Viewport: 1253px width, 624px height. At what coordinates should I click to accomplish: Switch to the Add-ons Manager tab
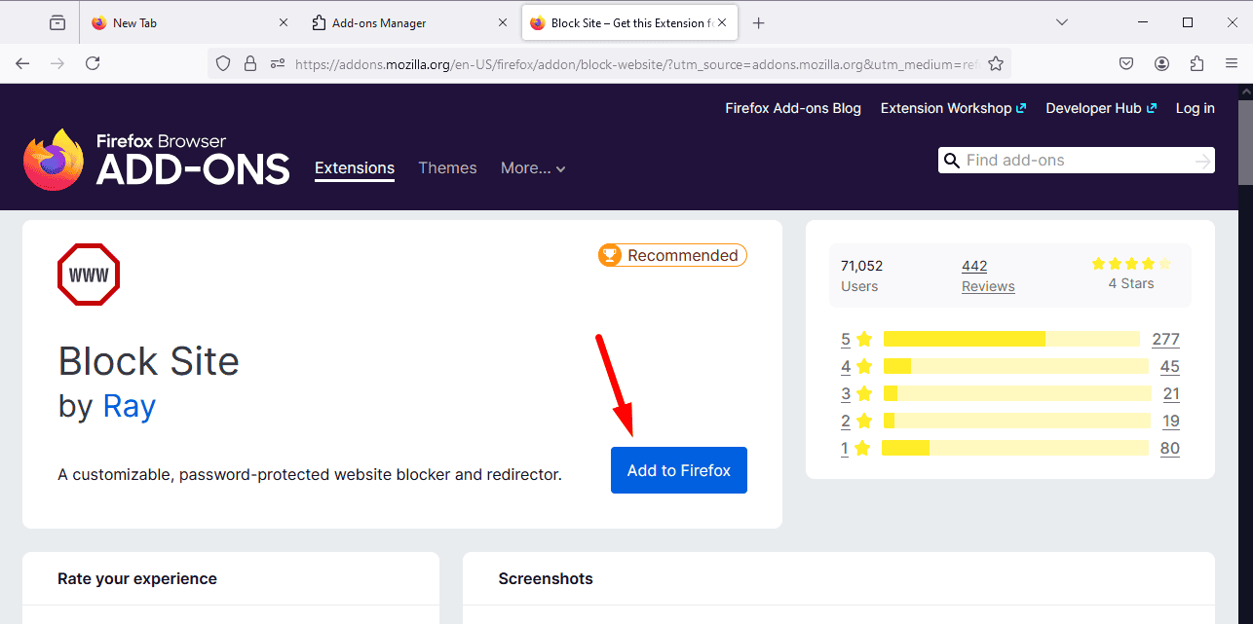(410, 22)
